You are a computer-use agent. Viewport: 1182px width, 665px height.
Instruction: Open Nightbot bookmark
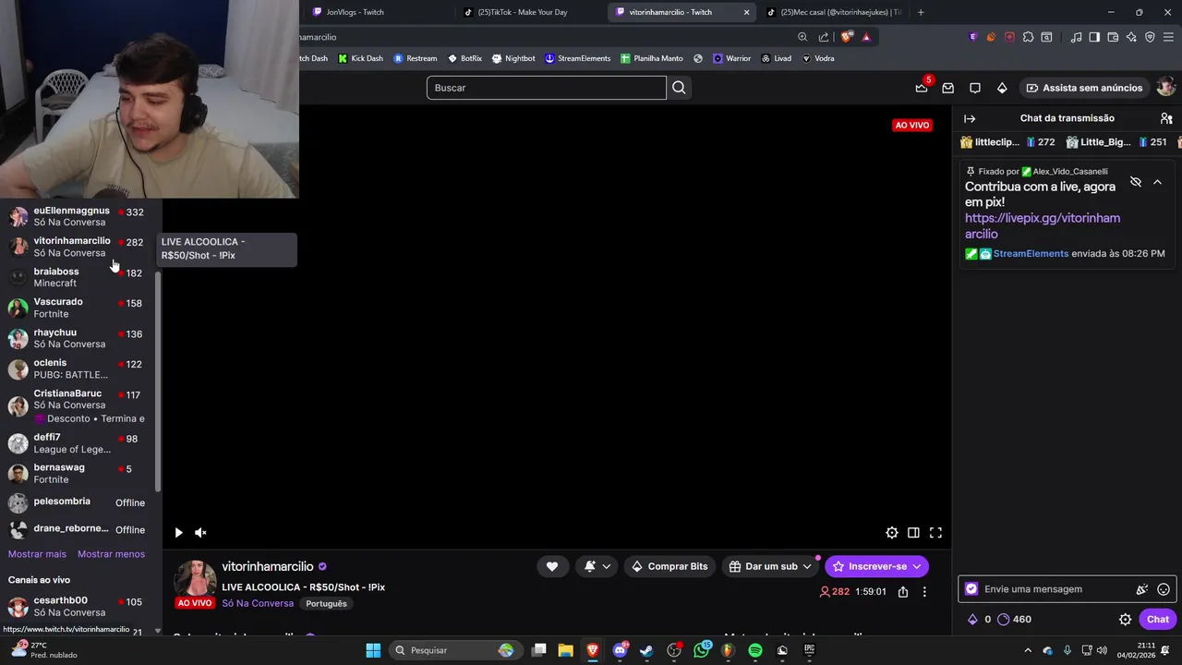513,58
